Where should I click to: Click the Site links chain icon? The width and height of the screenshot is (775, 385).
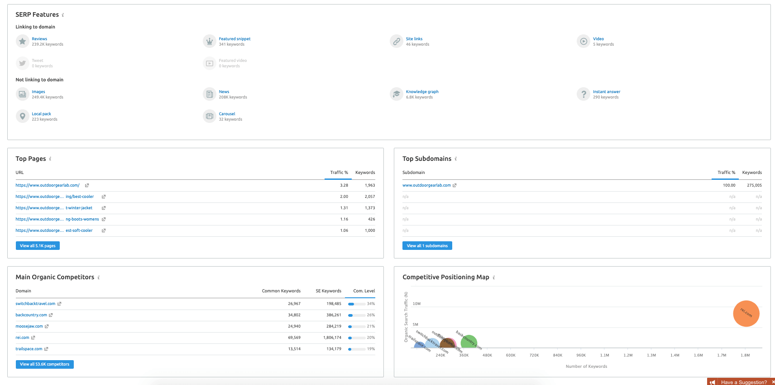click(x=396, y=41)
